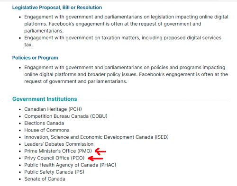Click the Policies or Program heading

coord(35,58)
